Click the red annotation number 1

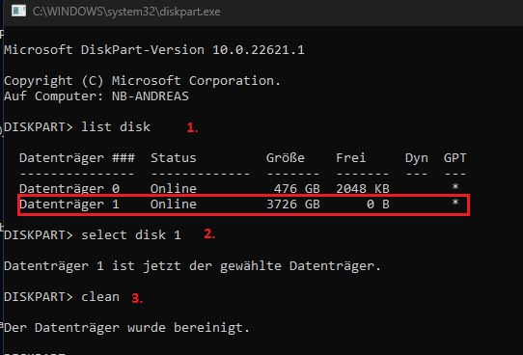tap(192, 127)
